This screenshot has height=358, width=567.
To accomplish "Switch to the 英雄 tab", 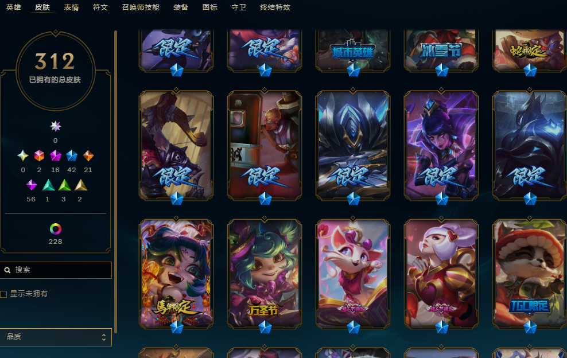I will [x=13, y=7].
